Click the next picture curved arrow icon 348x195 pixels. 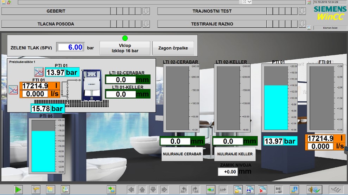pyautogui.click(x=195, y=189)
